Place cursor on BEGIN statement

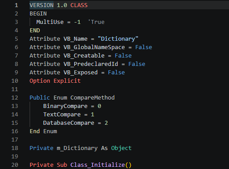point(38,14)
